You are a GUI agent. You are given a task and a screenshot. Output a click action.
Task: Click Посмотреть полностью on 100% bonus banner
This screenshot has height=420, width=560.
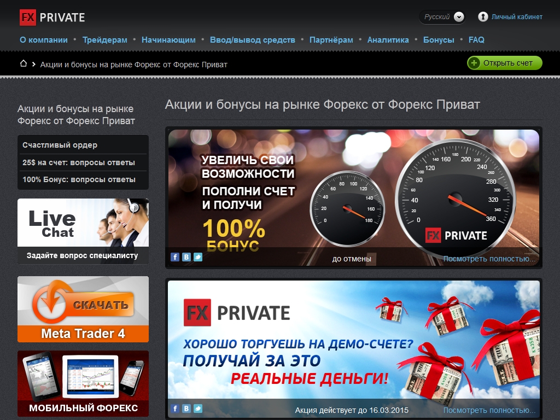click(489, 259)
